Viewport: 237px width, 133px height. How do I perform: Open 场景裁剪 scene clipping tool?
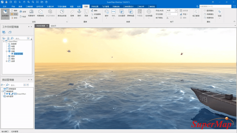tap(40, 13)
